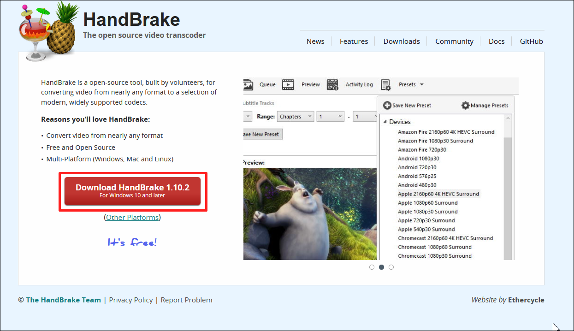Select Android 720p30 preset
The image size is (574, 331).
417,167
